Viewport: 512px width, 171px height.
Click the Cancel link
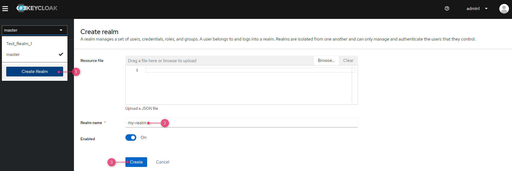[163, 162]
